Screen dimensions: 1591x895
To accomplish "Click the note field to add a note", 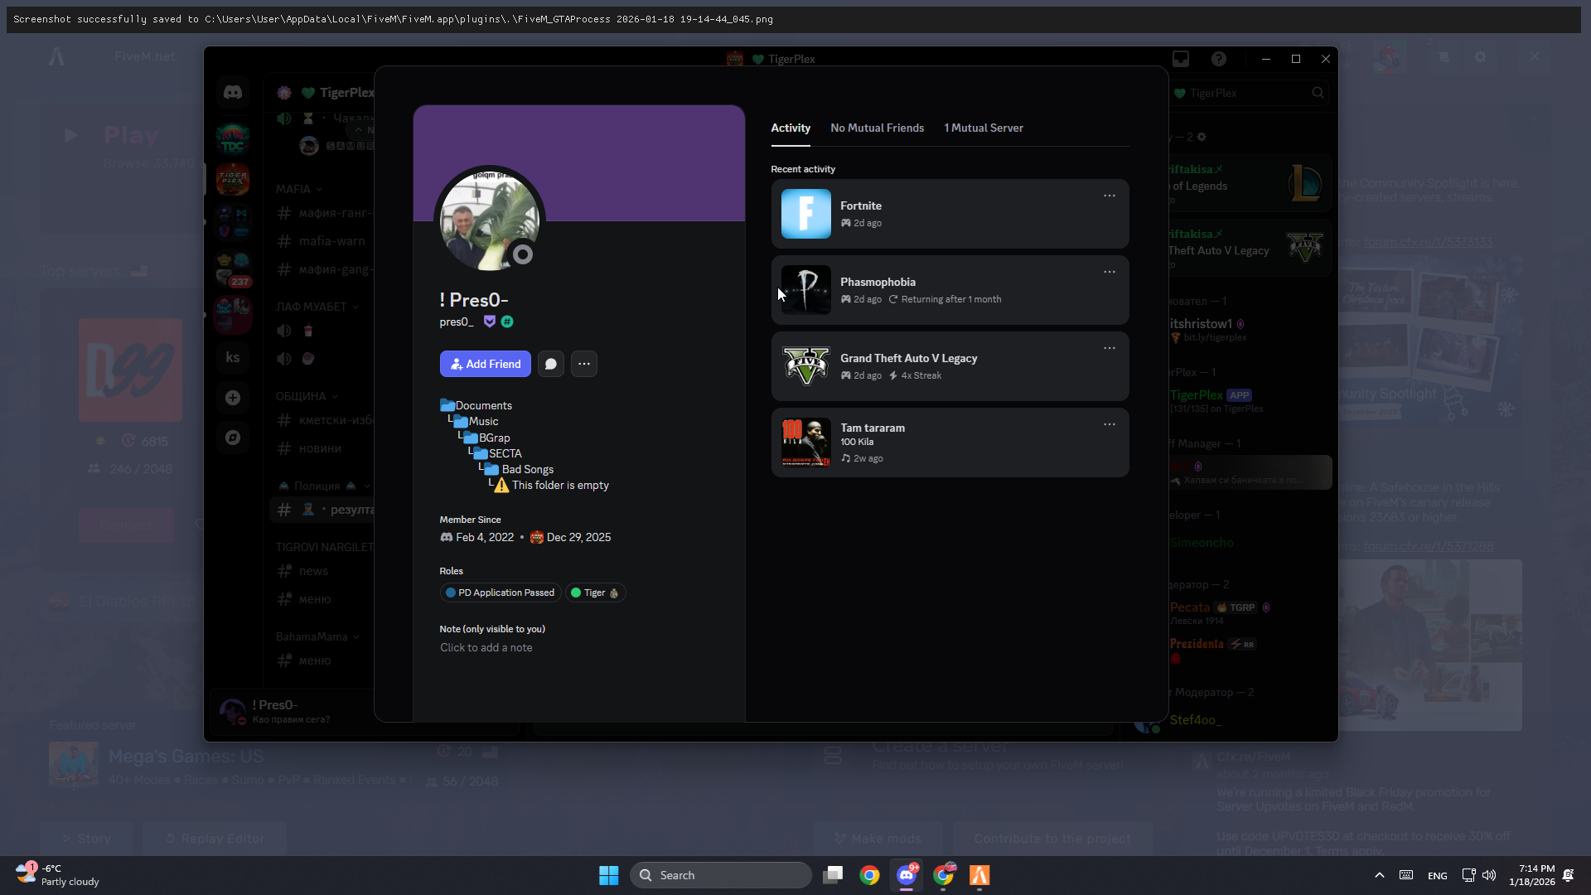I will [x=486, y=648].
